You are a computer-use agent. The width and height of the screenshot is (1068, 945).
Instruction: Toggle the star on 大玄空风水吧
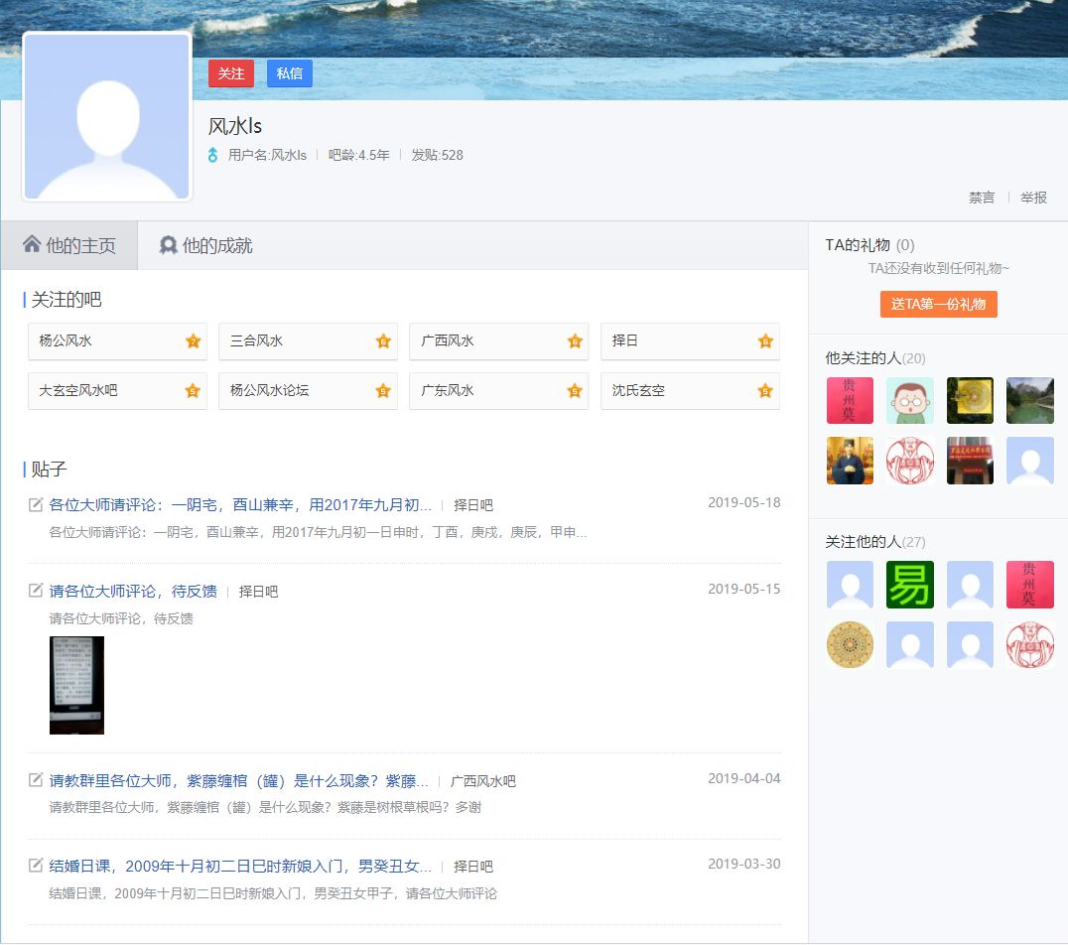tap(192, 390)
